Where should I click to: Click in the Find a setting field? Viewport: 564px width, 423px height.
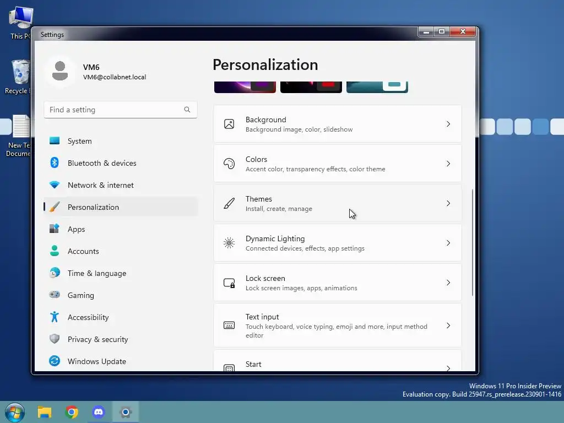coord(121,110)
